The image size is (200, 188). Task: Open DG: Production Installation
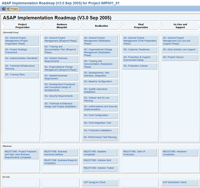click(x=100, y=131)
